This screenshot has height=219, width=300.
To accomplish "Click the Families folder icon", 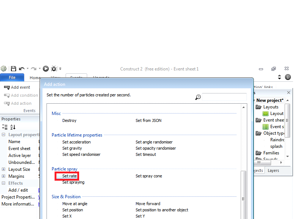I will [x=259, y=153].
